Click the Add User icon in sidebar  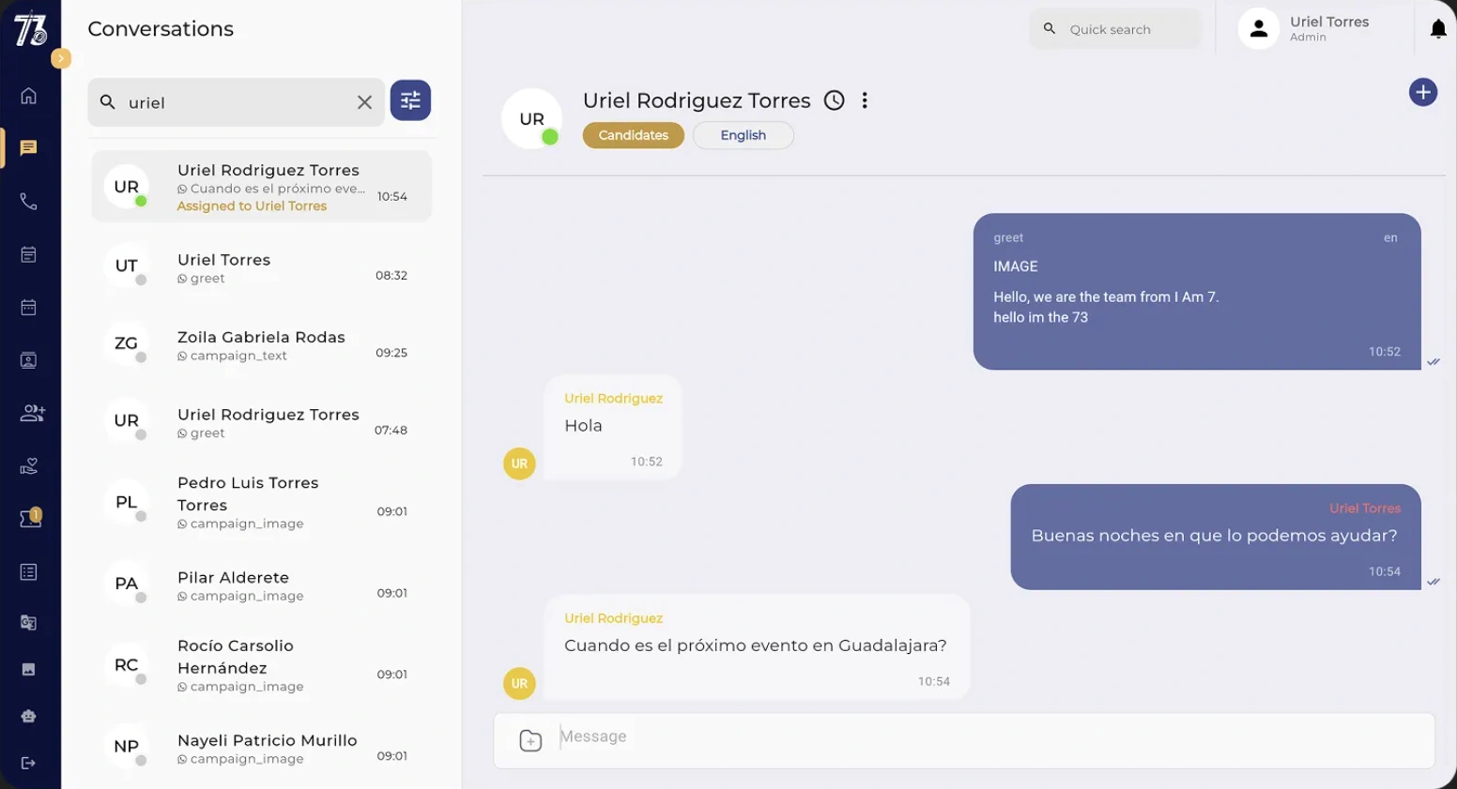tap(29, 413)
